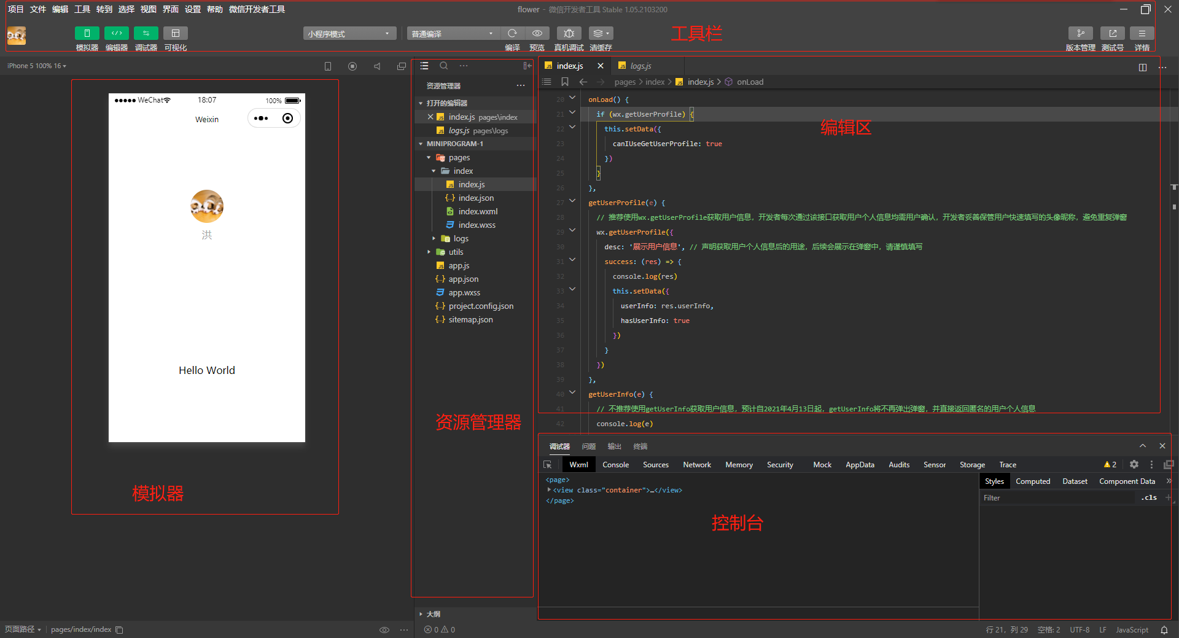
Task: Open version management (版本管理) icon
Action: pyautogui.click(x=1080, y=33)
